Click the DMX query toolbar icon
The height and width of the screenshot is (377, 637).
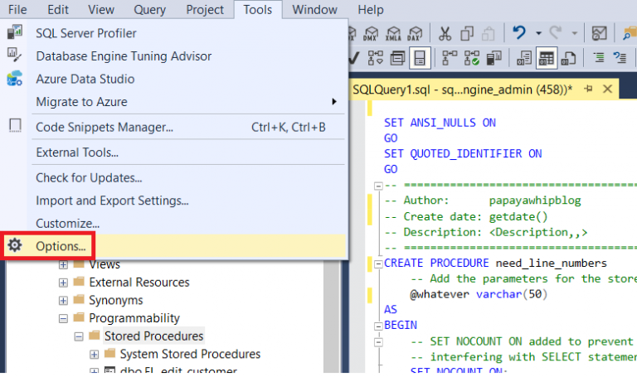coord(371,33)
